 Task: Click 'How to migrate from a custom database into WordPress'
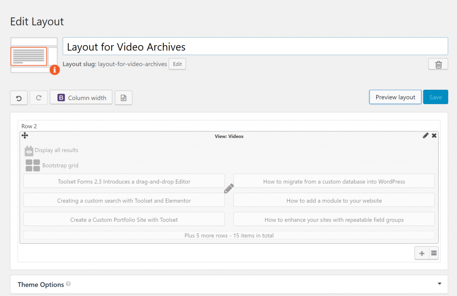point(334,181)
